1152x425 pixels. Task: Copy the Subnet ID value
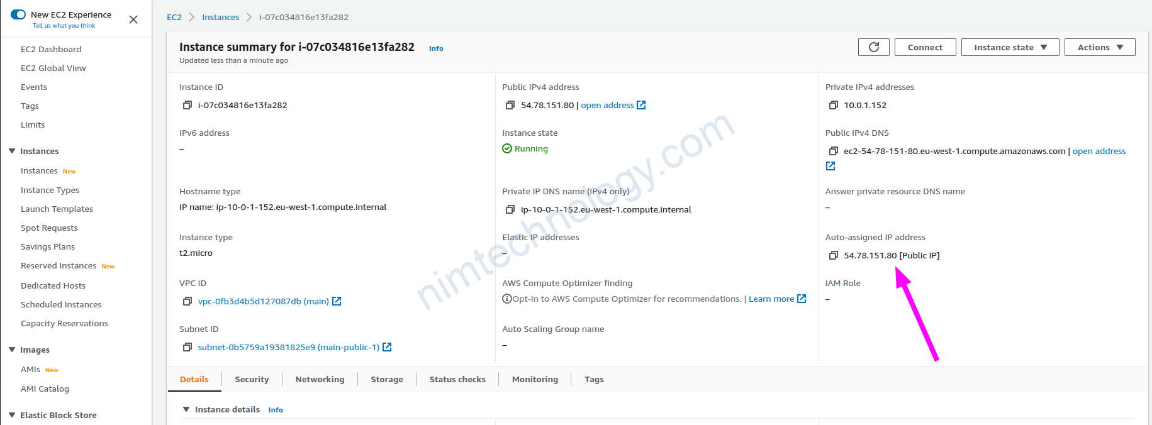[x=187, y=347]
